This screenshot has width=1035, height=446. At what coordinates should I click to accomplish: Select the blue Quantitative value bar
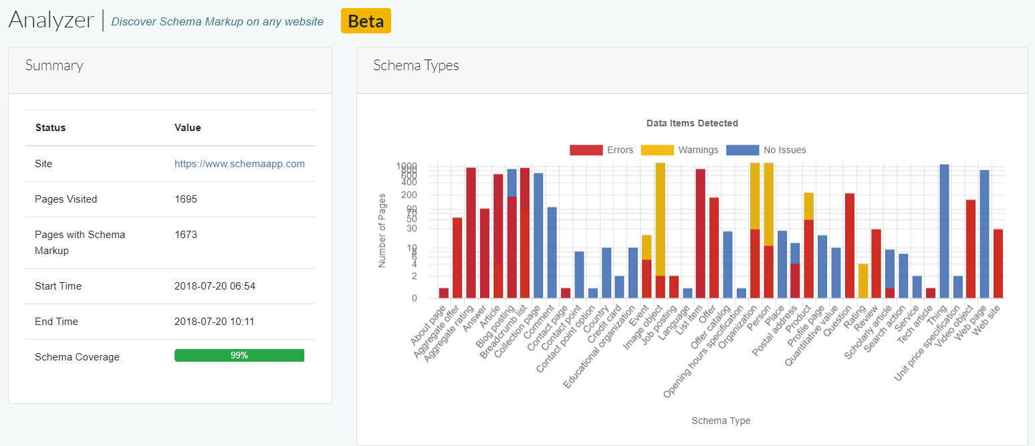click(x=836, y=273)
